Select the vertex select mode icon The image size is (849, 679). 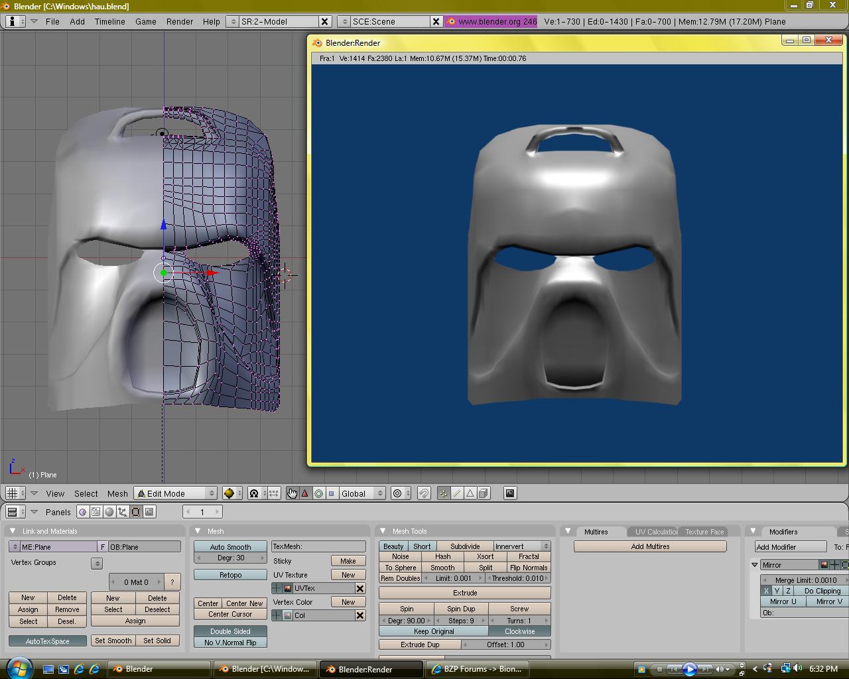444,493
